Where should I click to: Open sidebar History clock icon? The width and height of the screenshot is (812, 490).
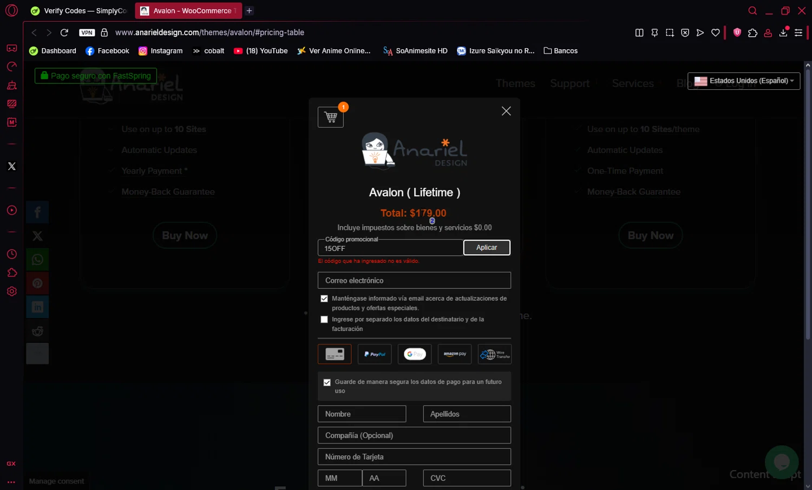coord(11,254)
